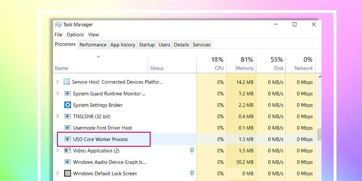Click the USO Core Worker Process icon
The width and height of the screenshot is (362, 181).
pos(68,139)
